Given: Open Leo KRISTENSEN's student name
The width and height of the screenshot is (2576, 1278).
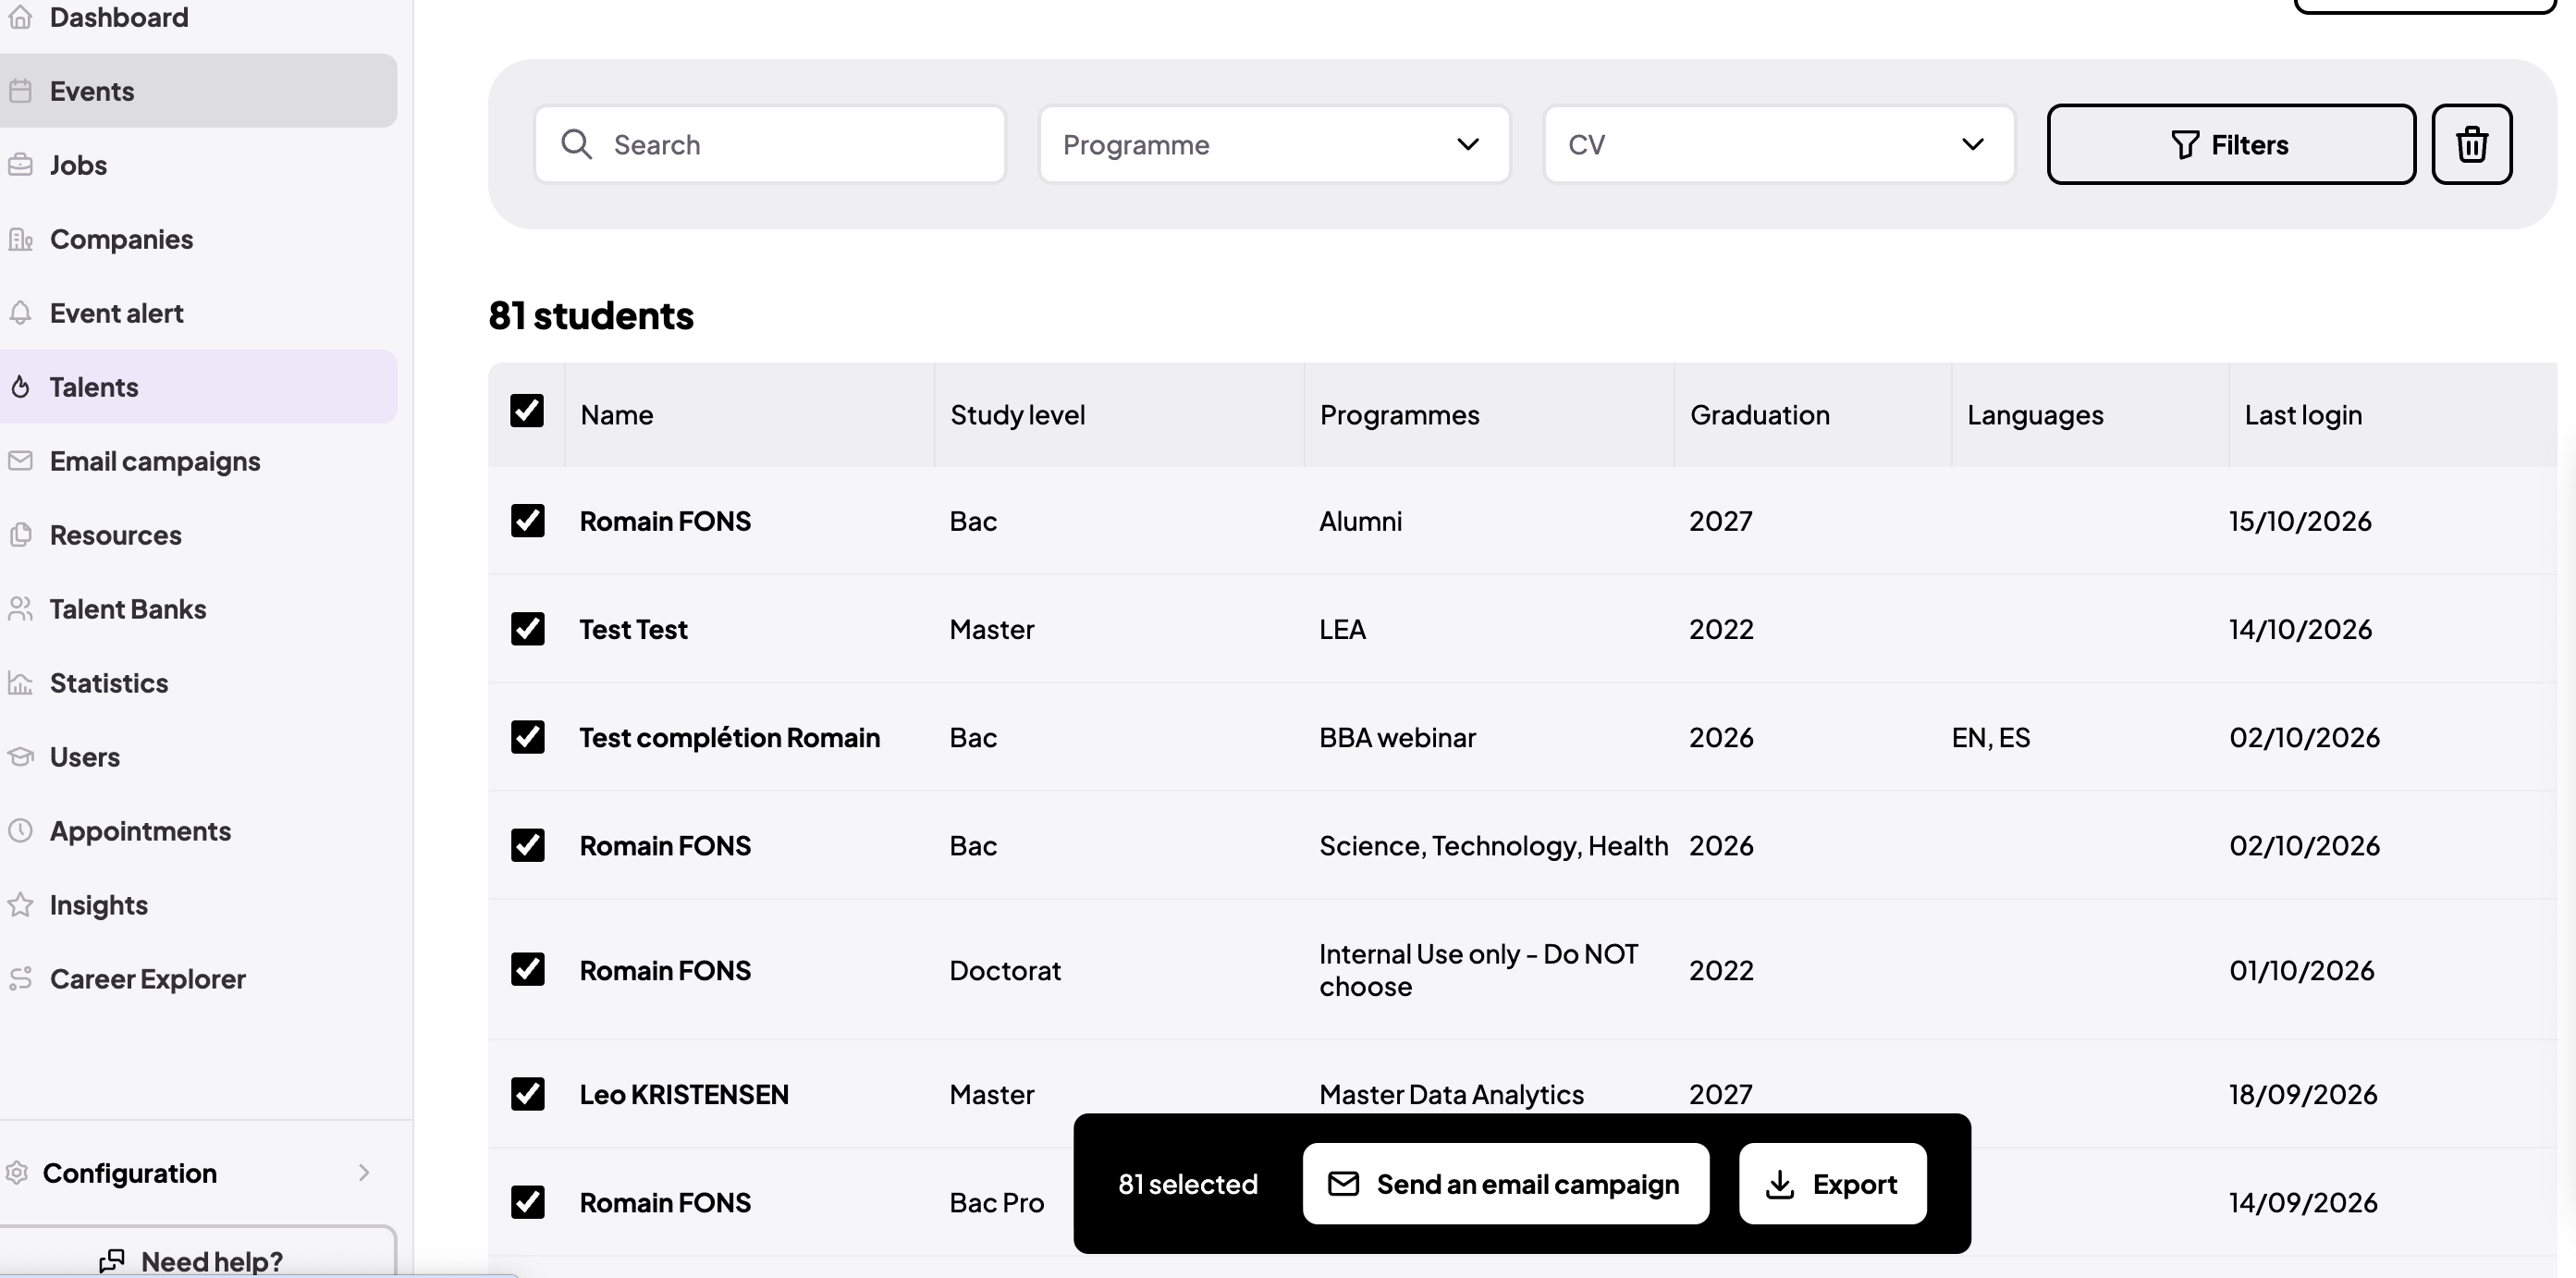Looking at the screenshot, I should coord(684,1094).
